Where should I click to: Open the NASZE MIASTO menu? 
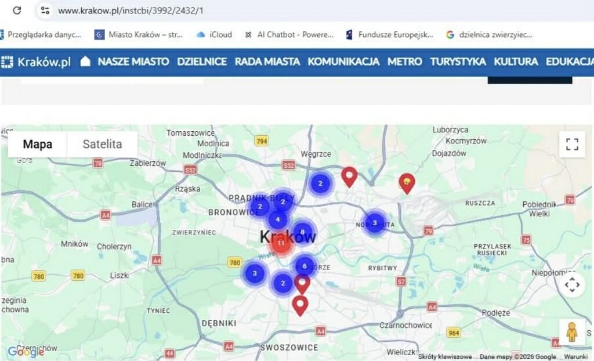[x=133, y=62]
